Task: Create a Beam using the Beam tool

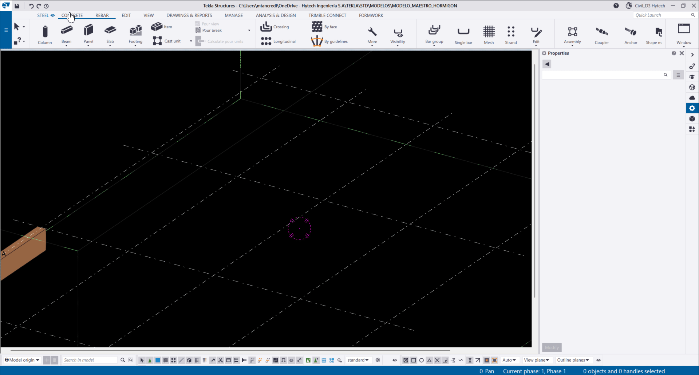Action: pos(66,35)
